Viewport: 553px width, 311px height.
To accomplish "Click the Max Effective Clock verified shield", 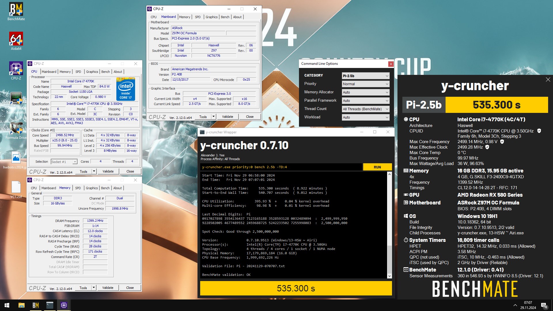I will (487, 147).
